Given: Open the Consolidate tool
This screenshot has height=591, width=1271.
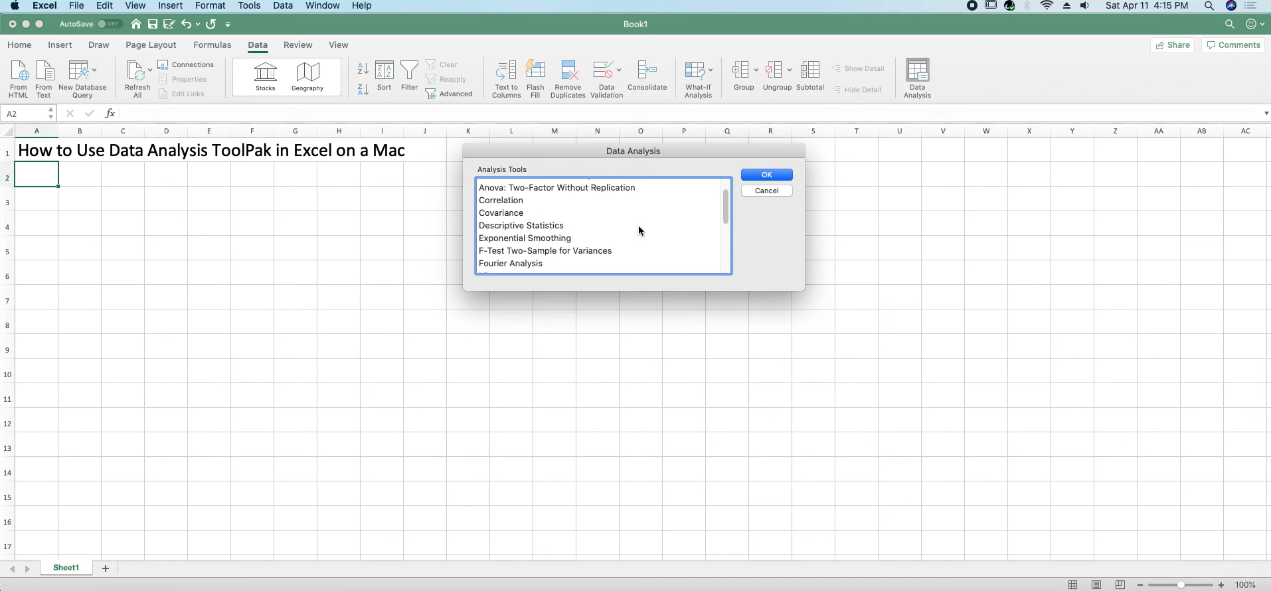Looking at the screenshot, I should [647, 76].
